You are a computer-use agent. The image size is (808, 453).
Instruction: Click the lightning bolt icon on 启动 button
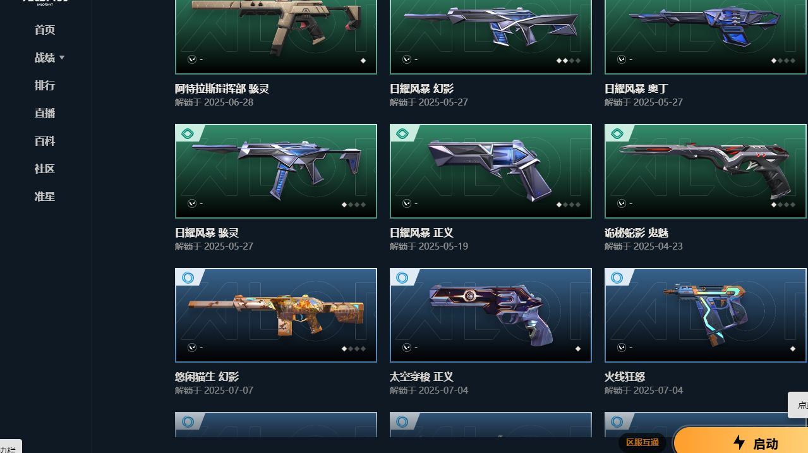[739, 442]
